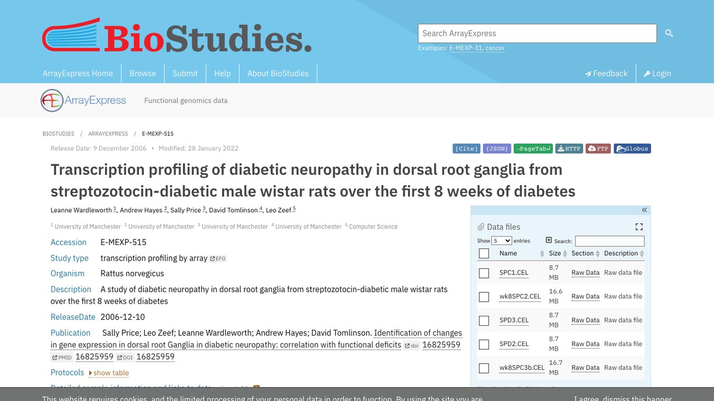Open Globus transfer
This screenshot has height=401, width=714.
[x=633, y=149]
